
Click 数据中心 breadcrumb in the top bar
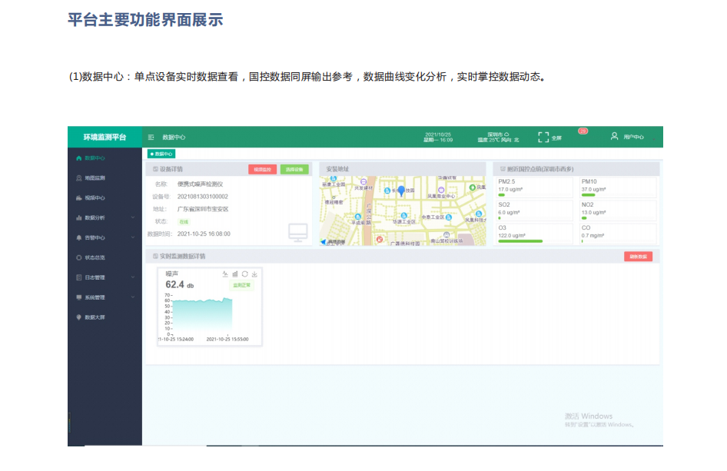pos(174,138)
